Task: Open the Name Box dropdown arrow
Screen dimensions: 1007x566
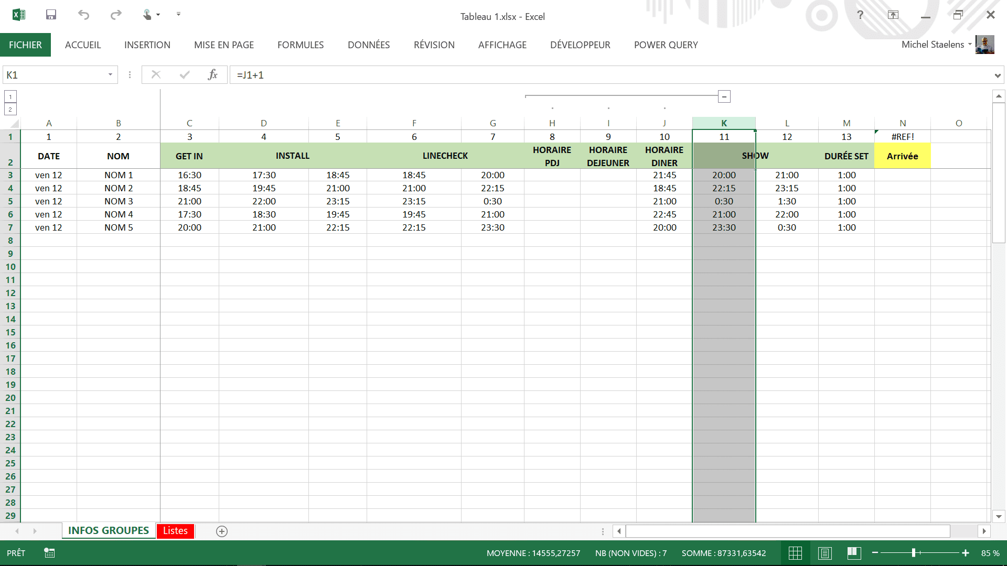Action: click(x=110, y=75)
